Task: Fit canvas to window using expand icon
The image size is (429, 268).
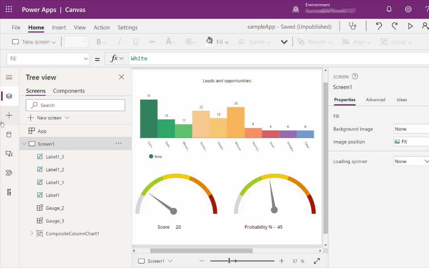Action: coord(317,261)
